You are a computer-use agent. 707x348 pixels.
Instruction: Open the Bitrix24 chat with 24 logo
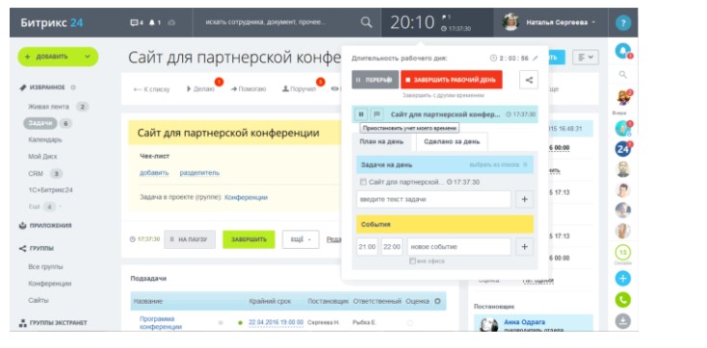click(622, 149)
